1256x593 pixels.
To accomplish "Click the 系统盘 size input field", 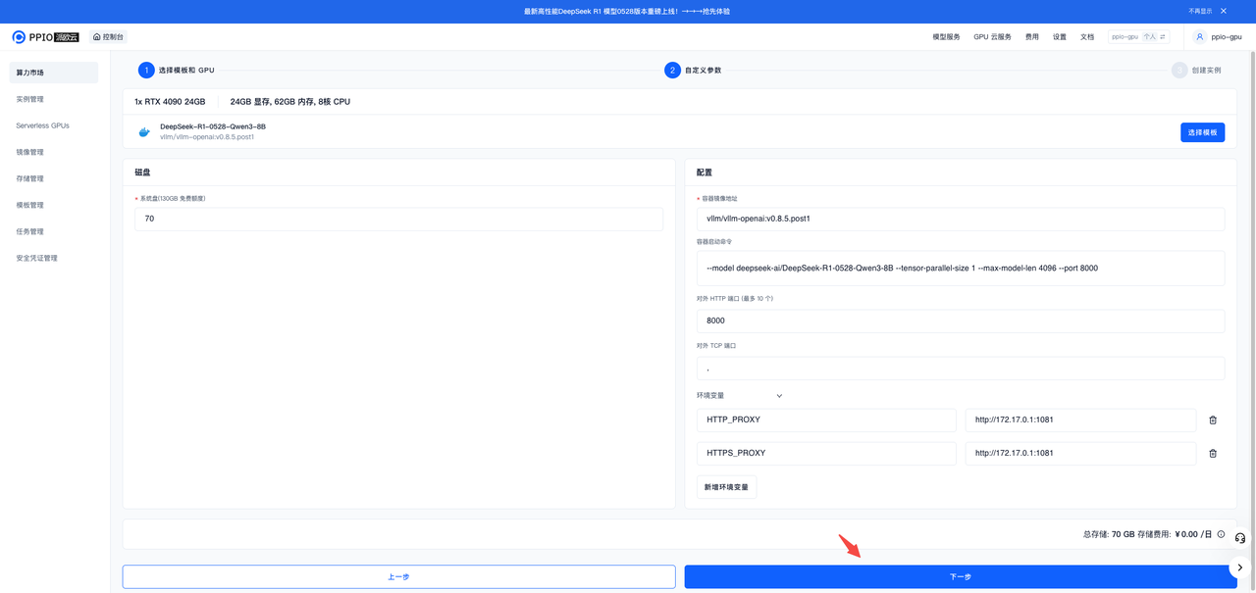I will 398,219.
